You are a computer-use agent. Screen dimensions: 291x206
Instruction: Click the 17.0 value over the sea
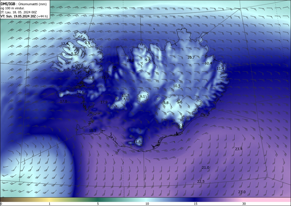tap(63, 101)
